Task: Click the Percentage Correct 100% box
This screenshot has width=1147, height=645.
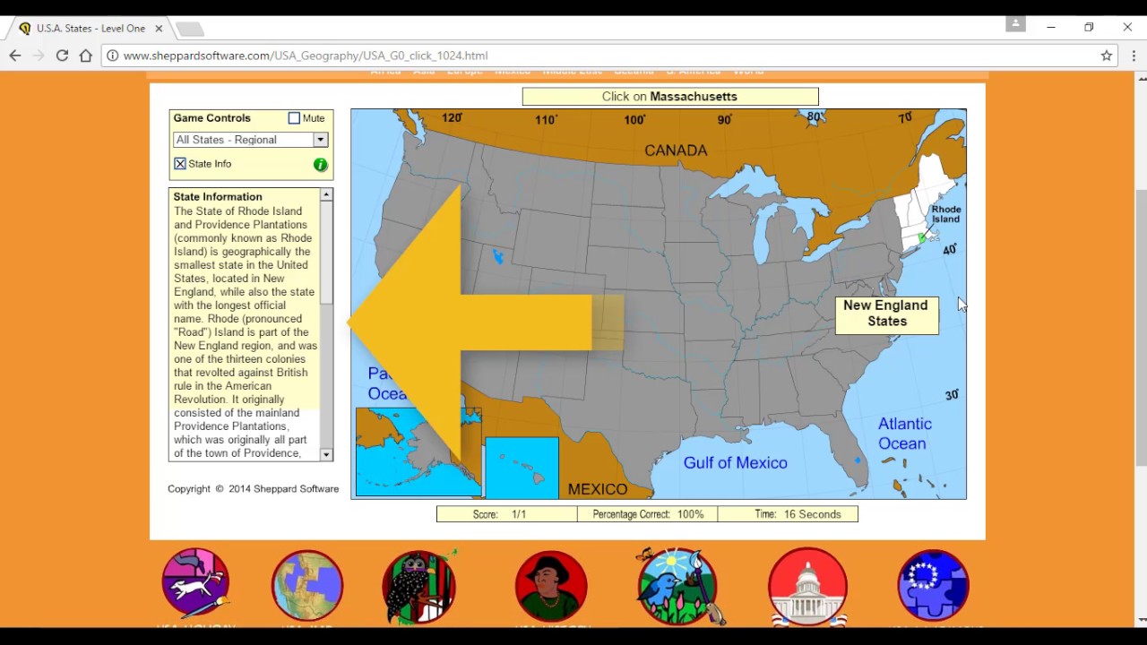Action: click(648, 514)
